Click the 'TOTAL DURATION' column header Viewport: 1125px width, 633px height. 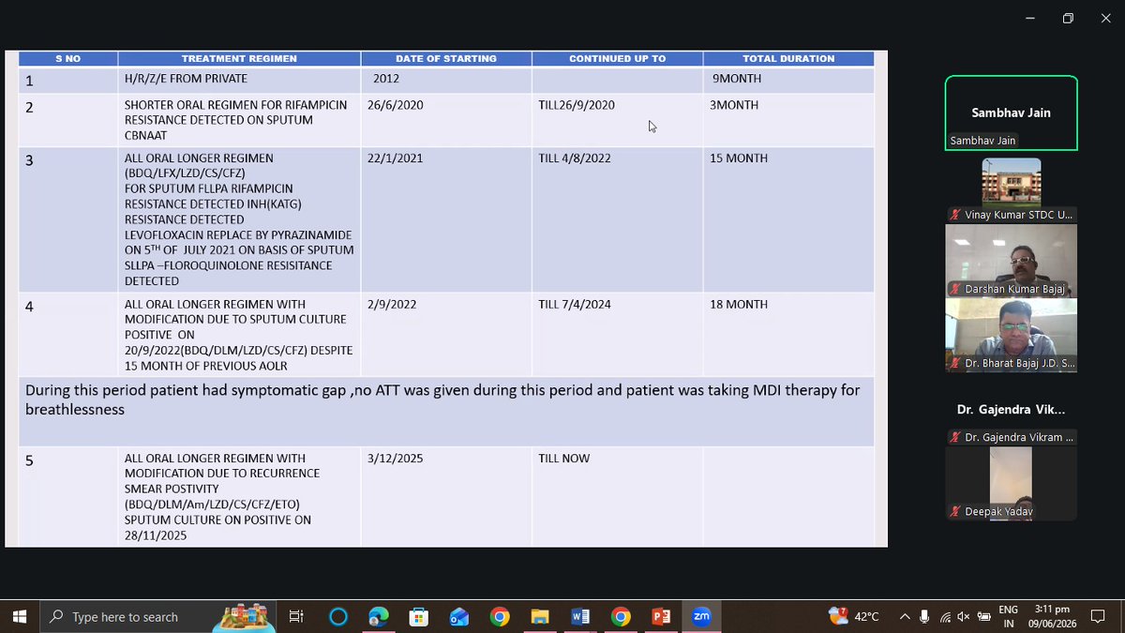788,58
